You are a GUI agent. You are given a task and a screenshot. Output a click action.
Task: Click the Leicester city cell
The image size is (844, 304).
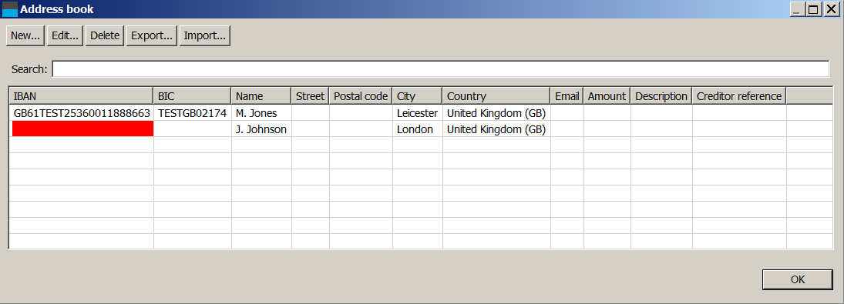pos(417,113)
